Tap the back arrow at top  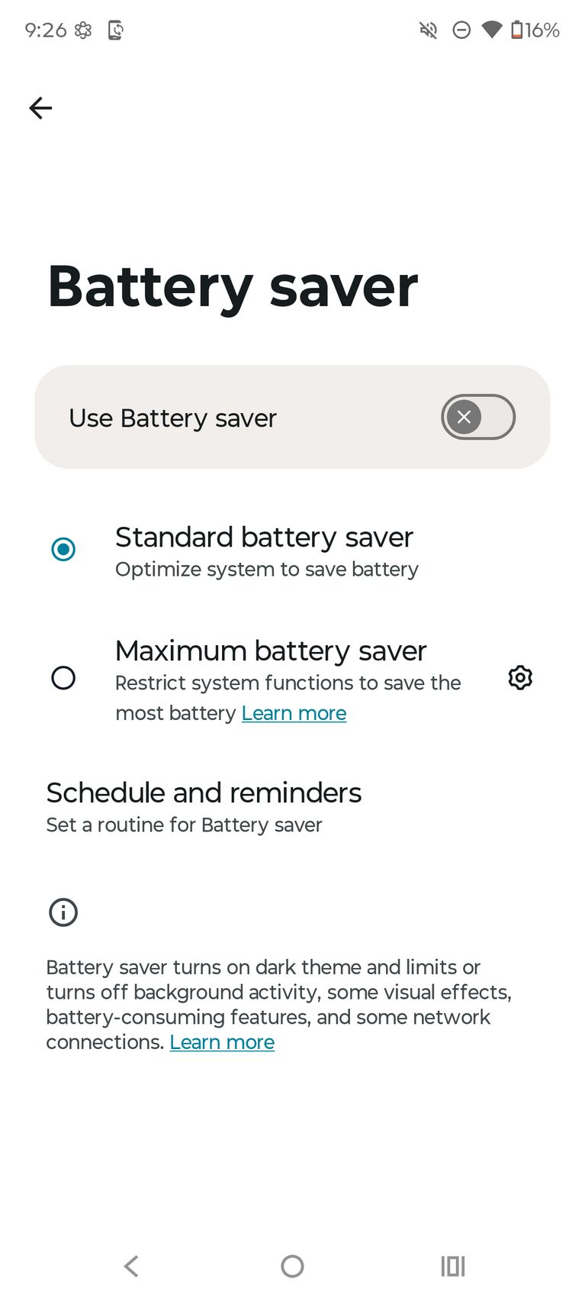[x=40, y=108]
